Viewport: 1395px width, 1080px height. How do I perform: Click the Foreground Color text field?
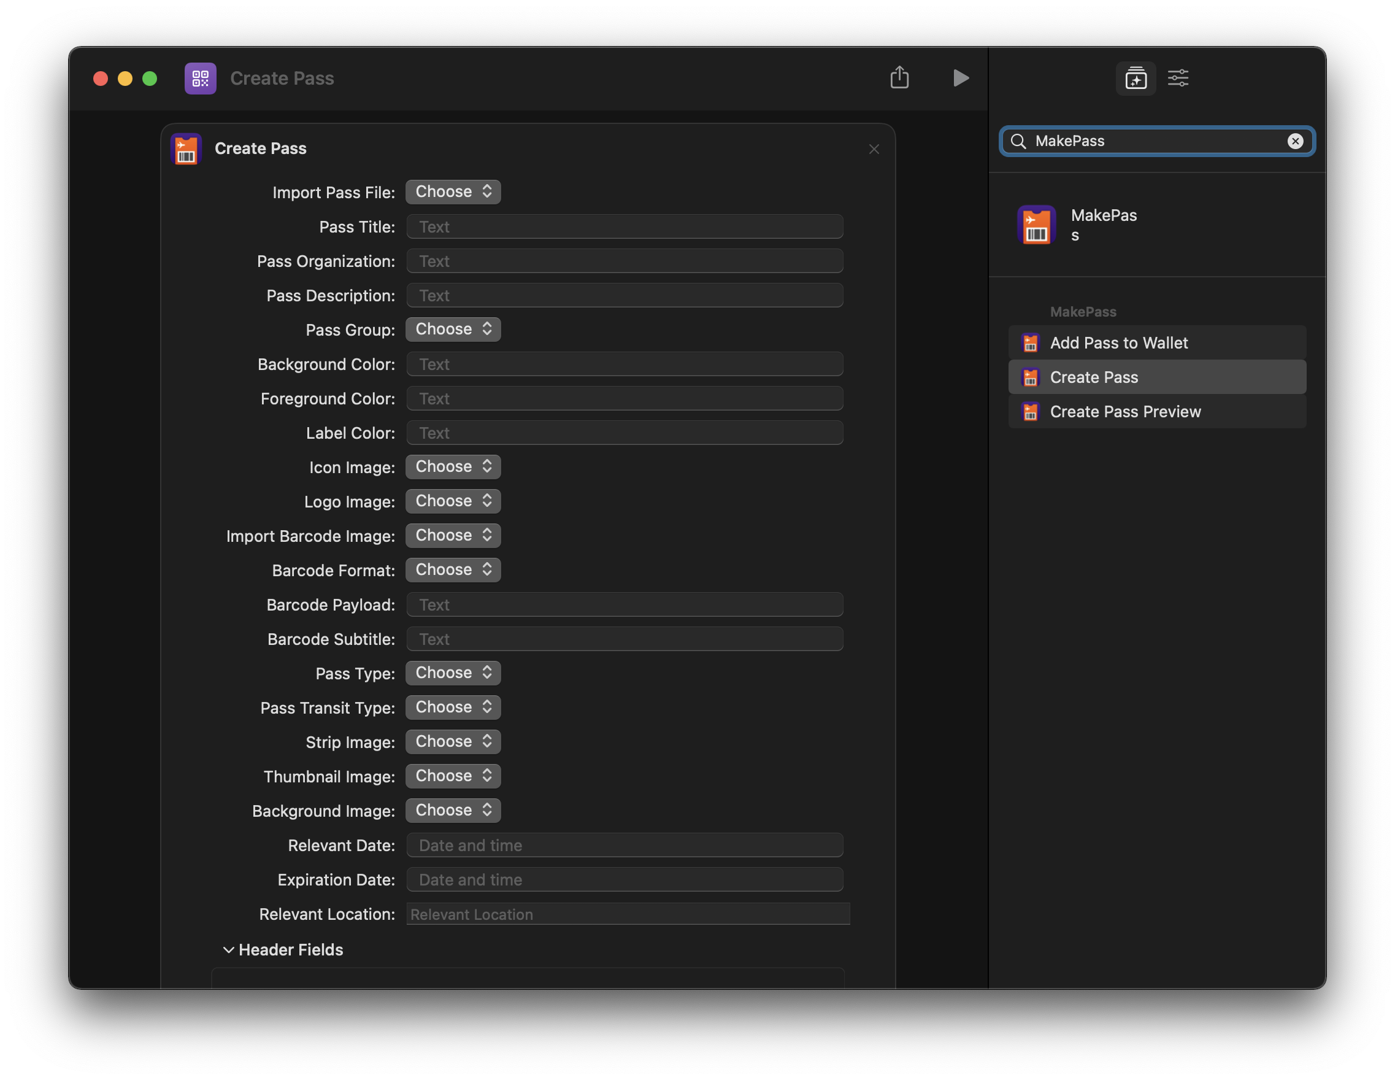[624, 398]
